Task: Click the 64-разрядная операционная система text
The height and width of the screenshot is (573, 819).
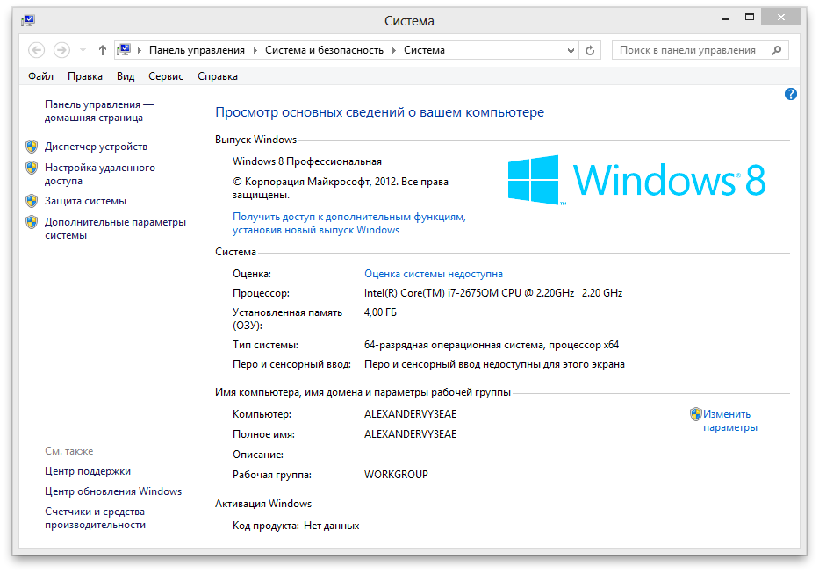Action: pos(492,345)
